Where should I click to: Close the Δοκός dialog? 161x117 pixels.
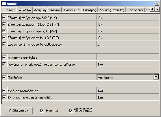click(x=157, y=4)
